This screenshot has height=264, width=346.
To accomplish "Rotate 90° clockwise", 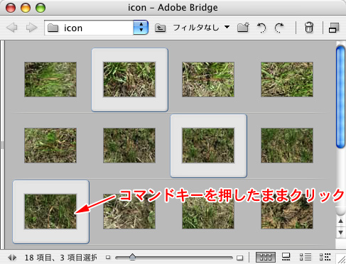I will coord(279,28).
